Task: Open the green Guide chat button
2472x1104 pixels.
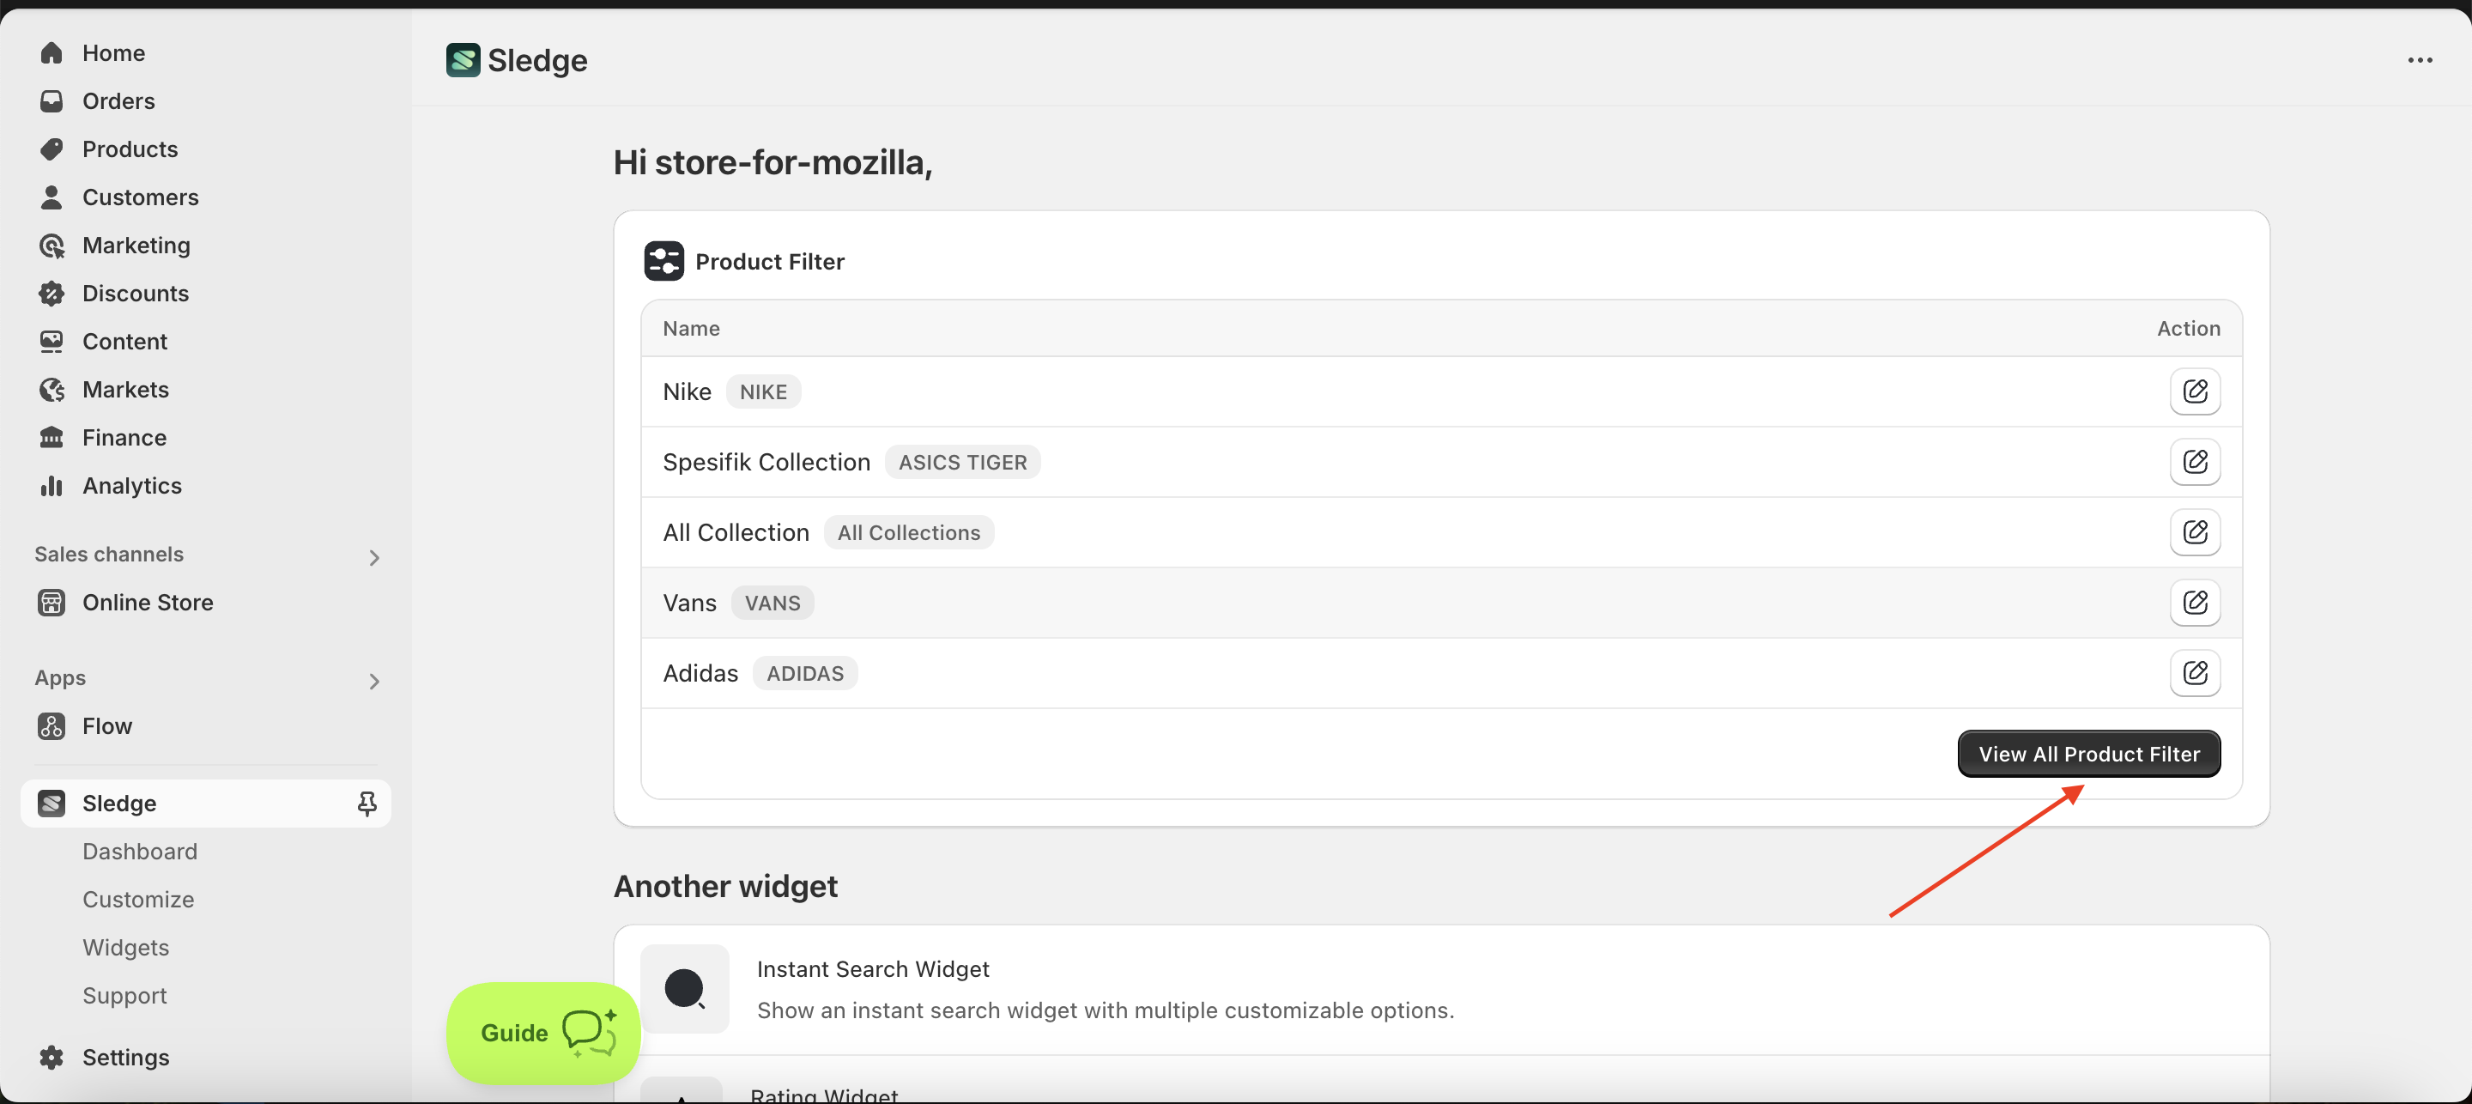Action: pyautogui.click(x=543, y=1033)
